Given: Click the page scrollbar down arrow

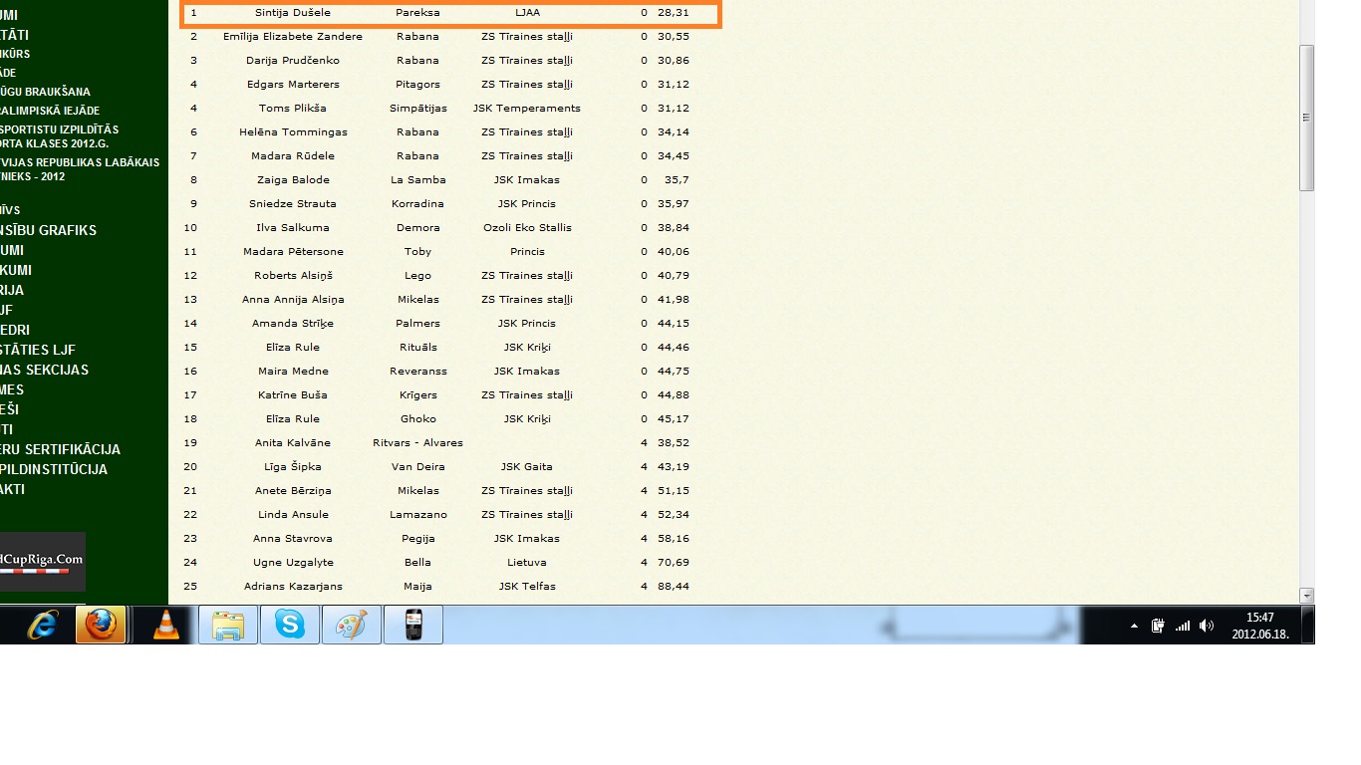Looking at the screenshot, I should click(1306, 596).
